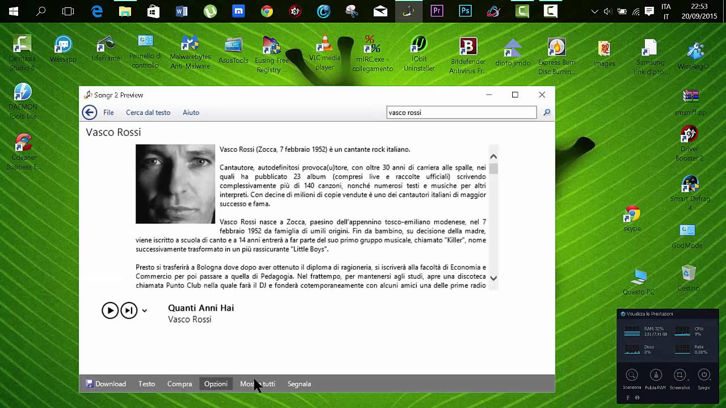This screenshot has width=726, height=408.
Task: Expand the arrow beside the playback buttons
Action: pos(145,311)
